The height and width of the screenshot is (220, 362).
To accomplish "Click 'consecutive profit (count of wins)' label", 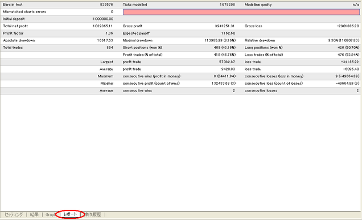I will coord(151,83).
